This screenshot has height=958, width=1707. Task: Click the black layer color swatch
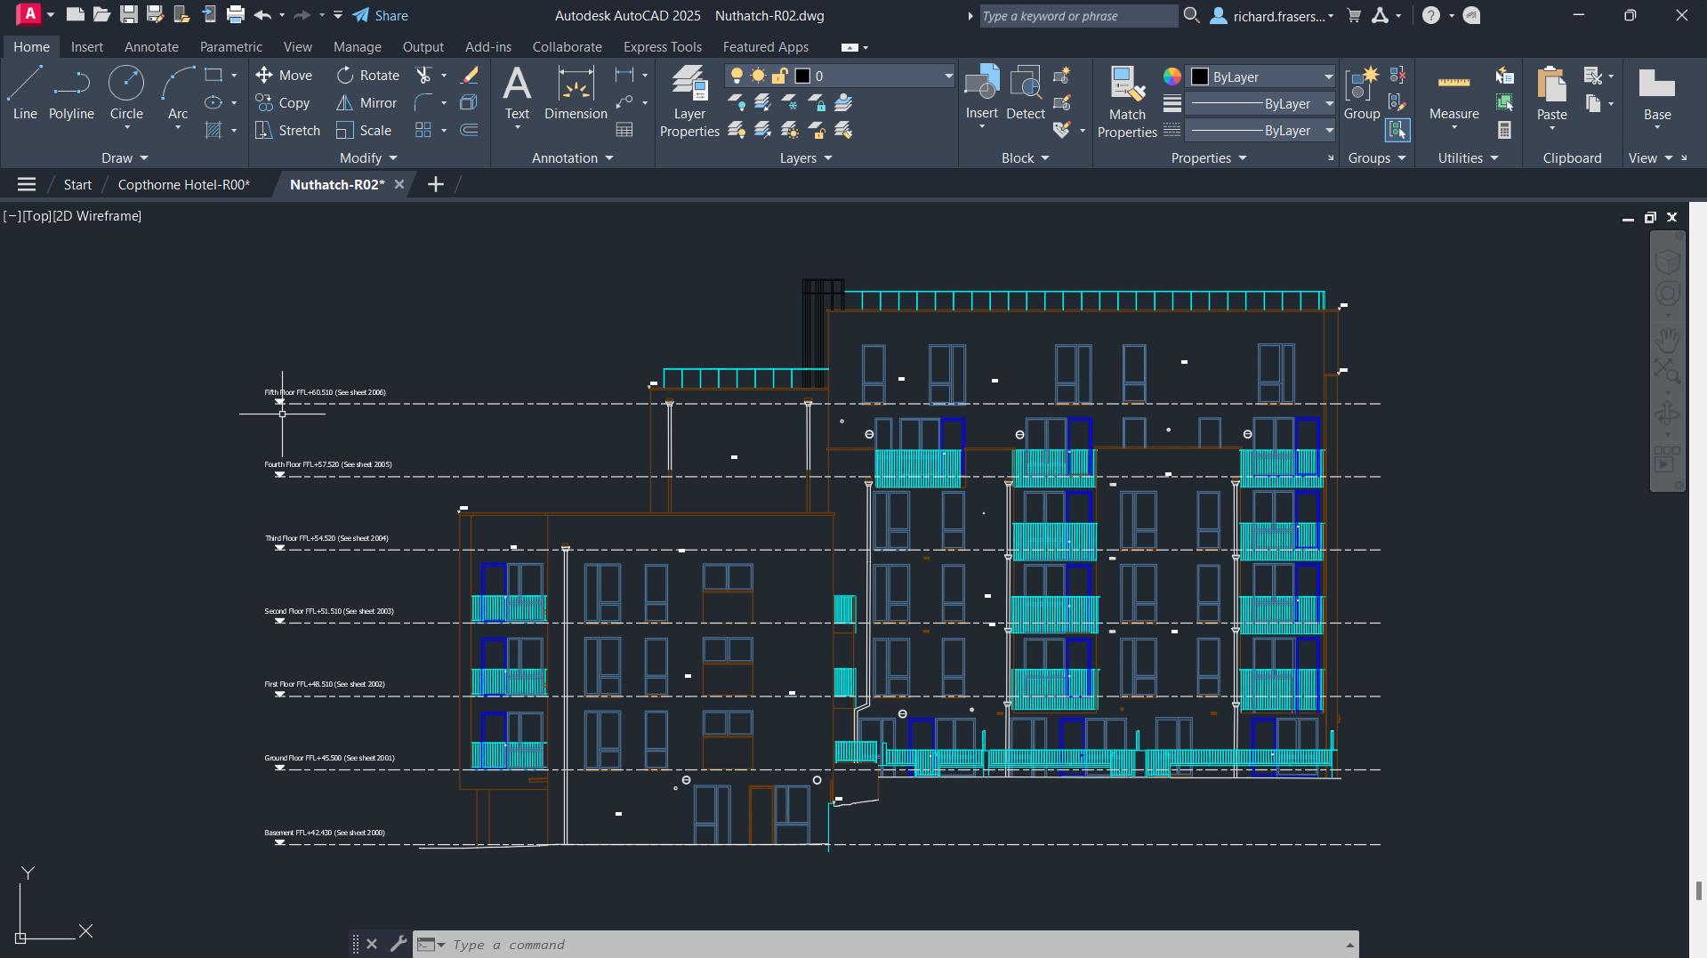tap(802, 76)
